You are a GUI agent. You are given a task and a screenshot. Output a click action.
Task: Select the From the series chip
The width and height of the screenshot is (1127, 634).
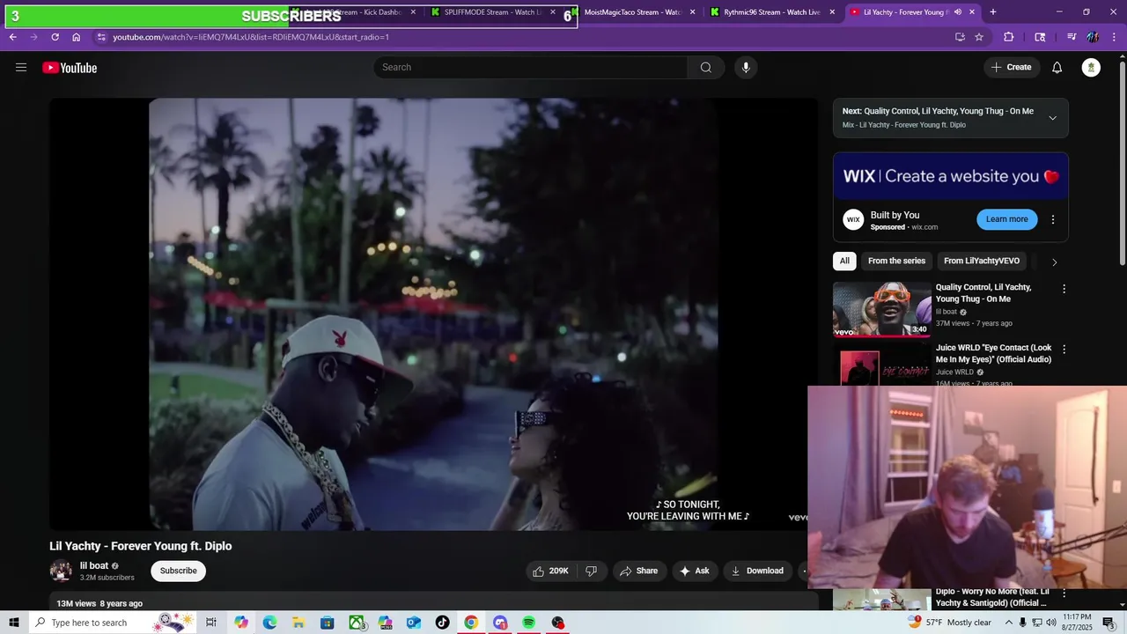point(896,261)
